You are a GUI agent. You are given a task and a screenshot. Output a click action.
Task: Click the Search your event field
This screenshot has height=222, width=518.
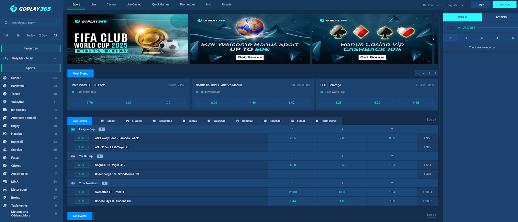tap(31, 23)
